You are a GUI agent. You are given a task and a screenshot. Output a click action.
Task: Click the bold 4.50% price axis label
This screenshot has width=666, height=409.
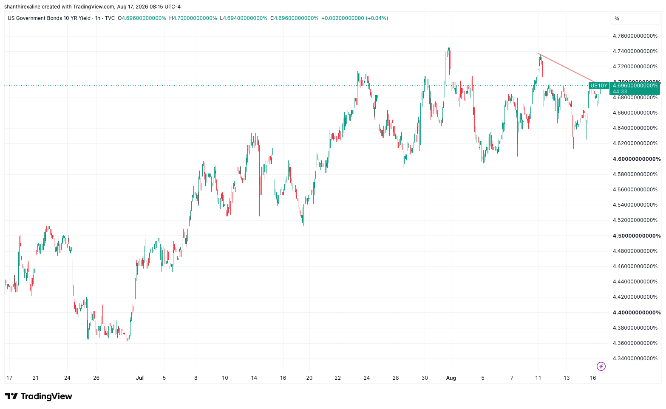click(637, 236)
